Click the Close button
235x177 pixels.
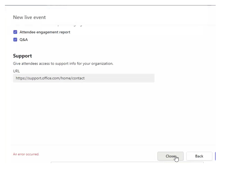tap(170, 156)
